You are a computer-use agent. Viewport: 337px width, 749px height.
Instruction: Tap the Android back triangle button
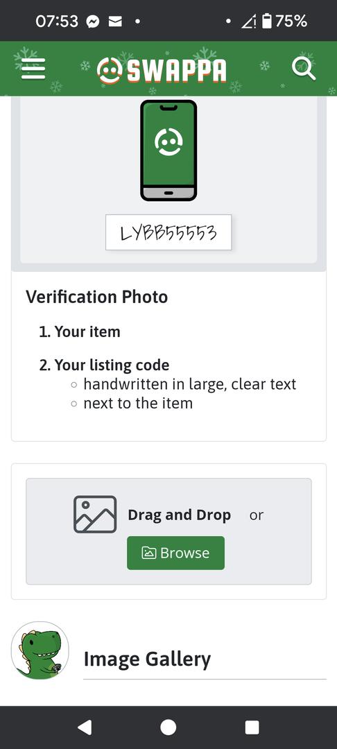(x=85, y=727)
